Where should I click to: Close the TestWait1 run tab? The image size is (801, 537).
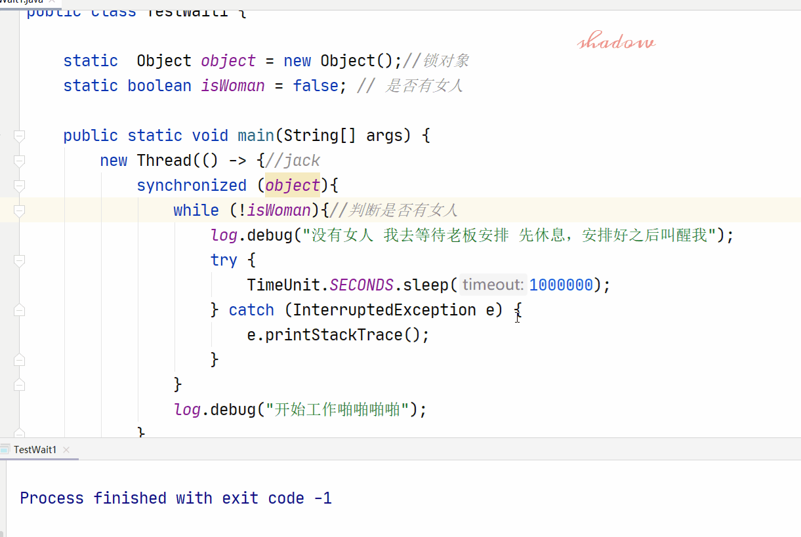(x=66, y=450)
